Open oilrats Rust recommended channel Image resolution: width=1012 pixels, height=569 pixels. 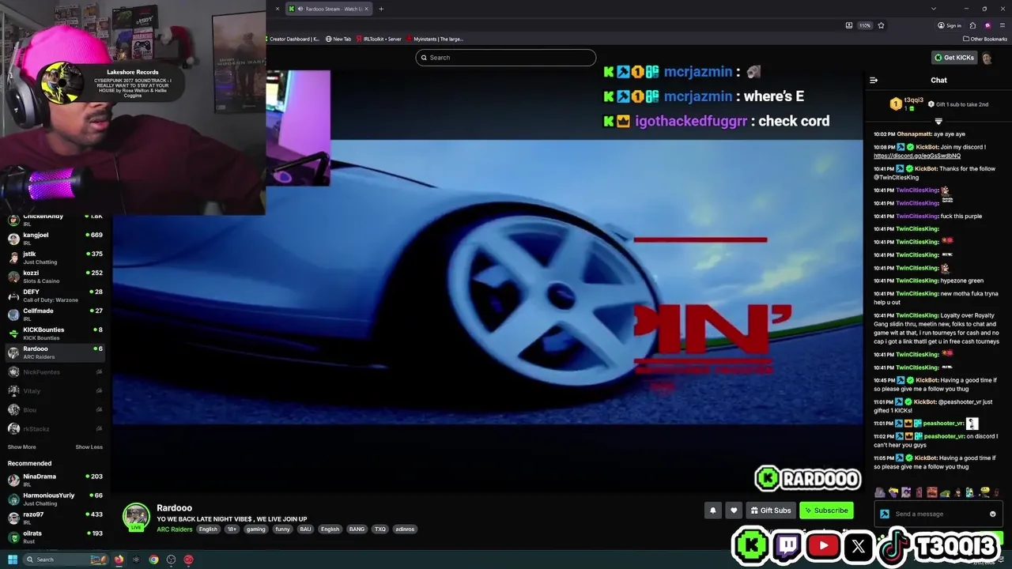pyautogui.click(x=55, y=537)
